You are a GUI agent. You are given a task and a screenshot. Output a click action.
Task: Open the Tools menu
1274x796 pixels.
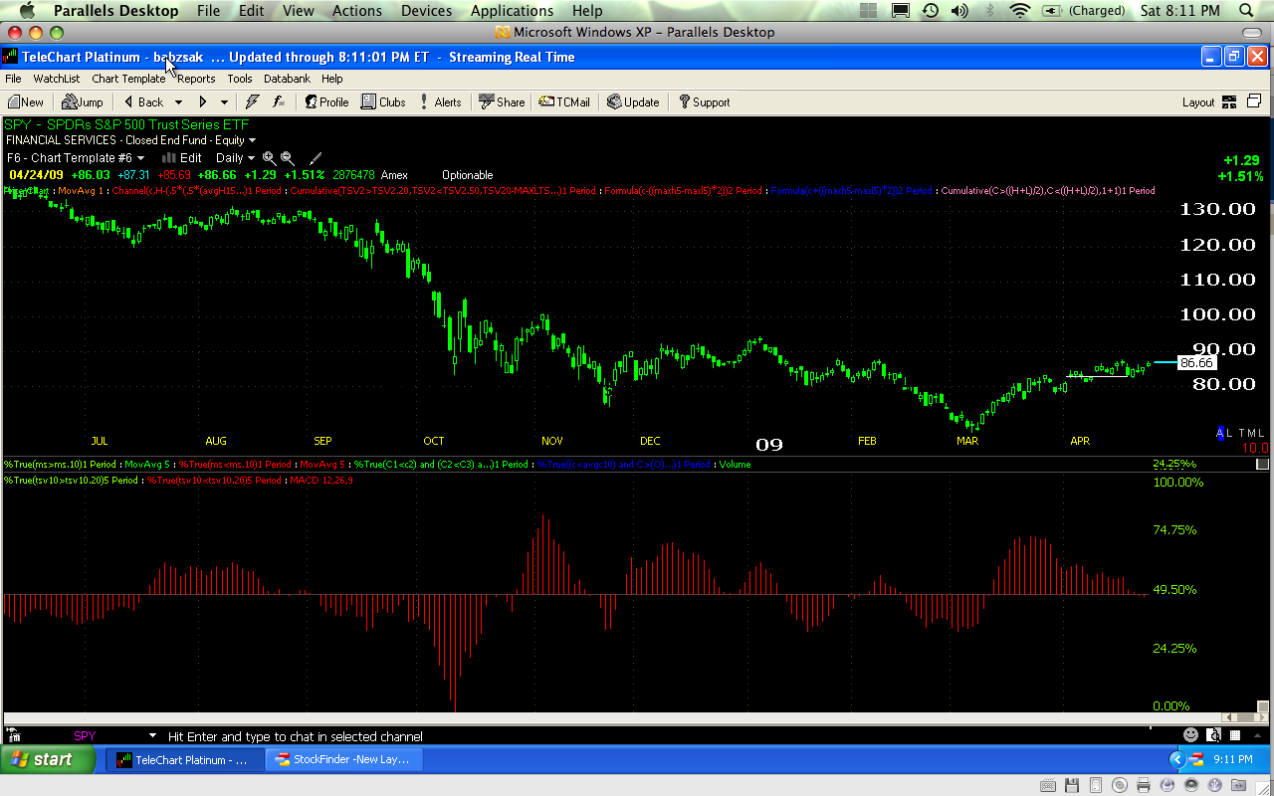[240, 79]
